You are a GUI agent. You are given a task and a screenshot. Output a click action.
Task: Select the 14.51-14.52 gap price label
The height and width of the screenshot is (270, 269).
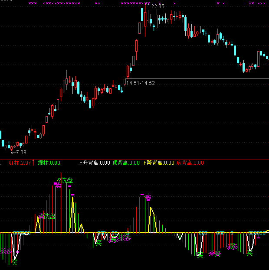tap(141, 83)
